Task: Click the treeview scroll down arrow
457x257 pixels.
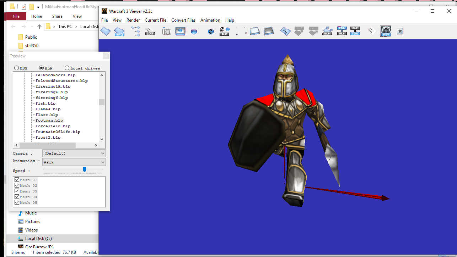Action: 102,139
